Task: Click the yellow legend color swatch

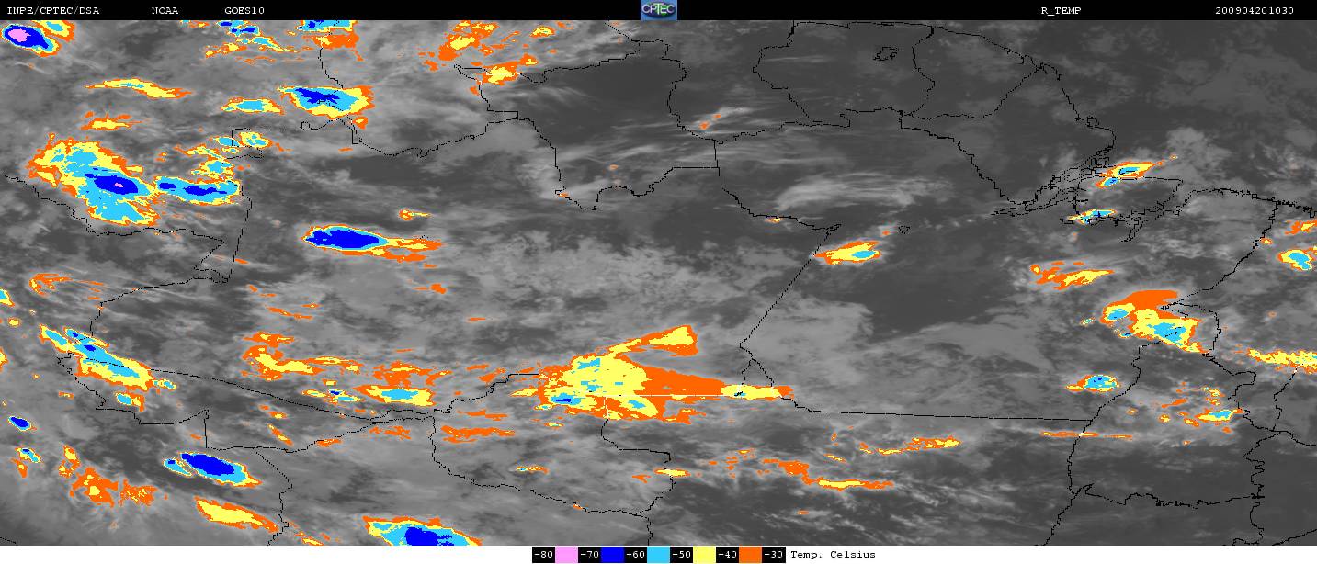Action: 705,554
